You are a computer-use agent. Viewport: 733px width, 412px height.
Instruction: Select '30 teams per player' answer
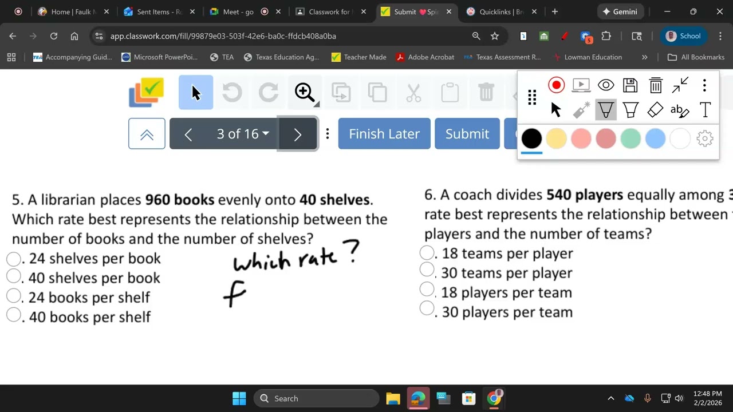[427, 269]
